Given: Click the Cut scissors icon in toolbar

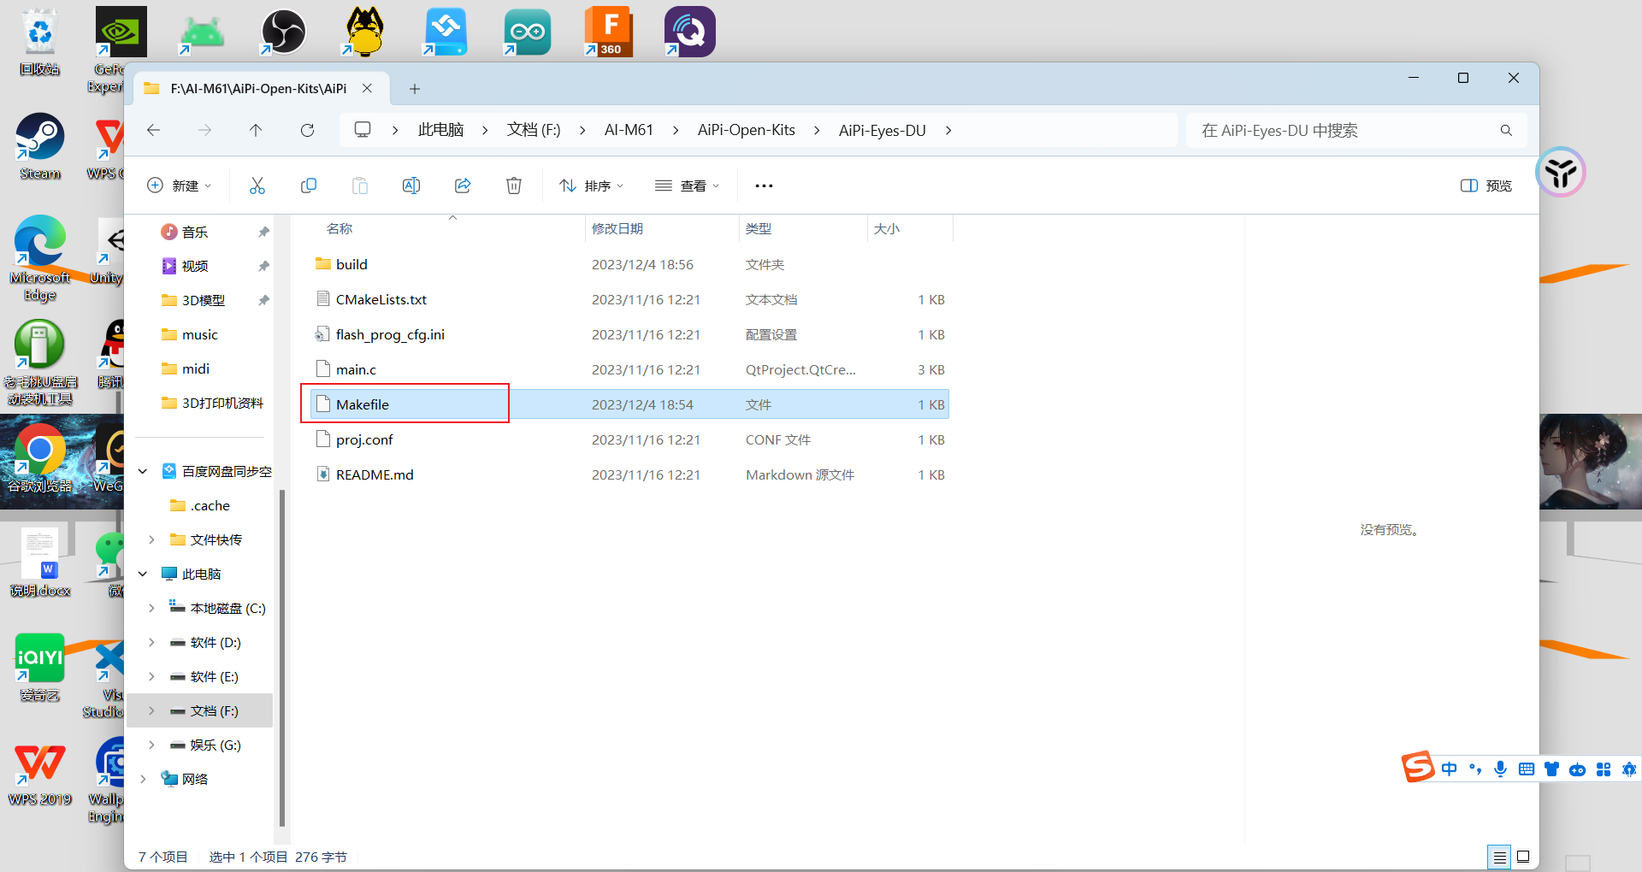Looking at the screenshot, I should click(x=257, y=186).
